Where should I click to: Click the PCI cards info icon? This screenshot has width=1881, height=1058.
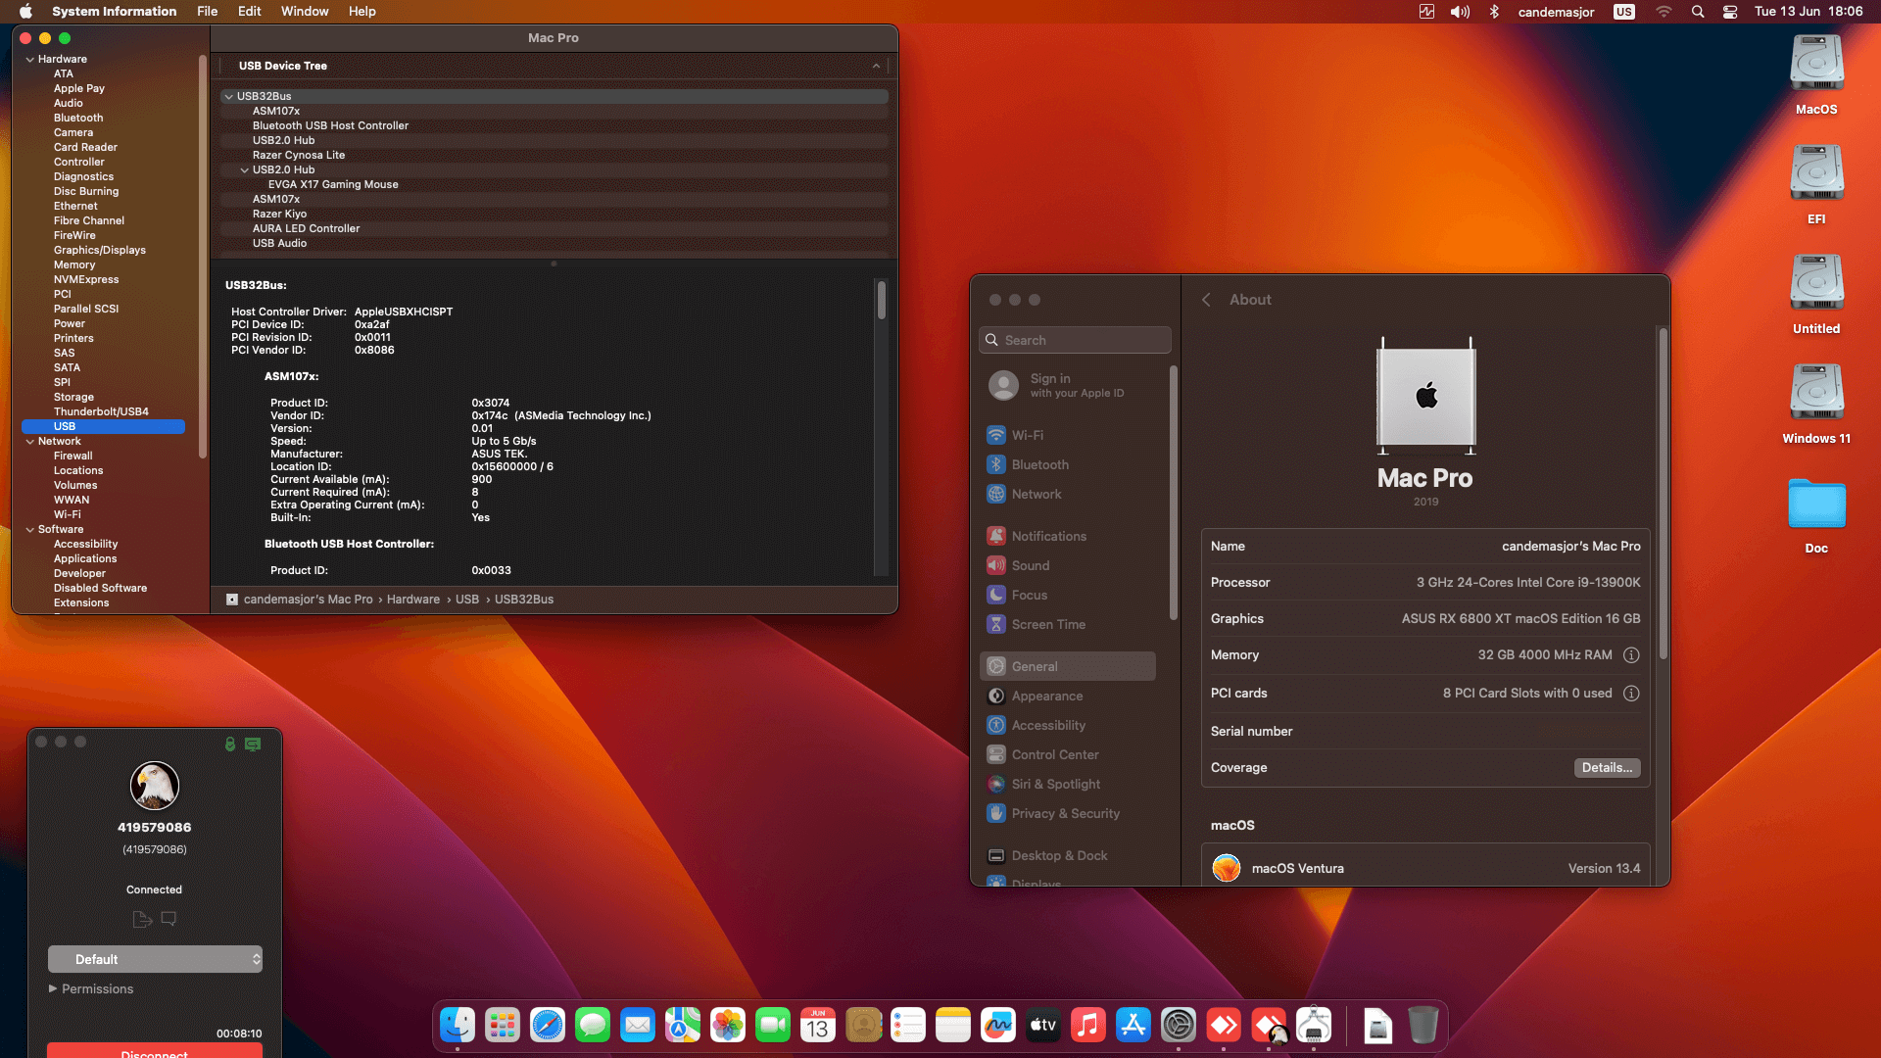(1631, 694)
